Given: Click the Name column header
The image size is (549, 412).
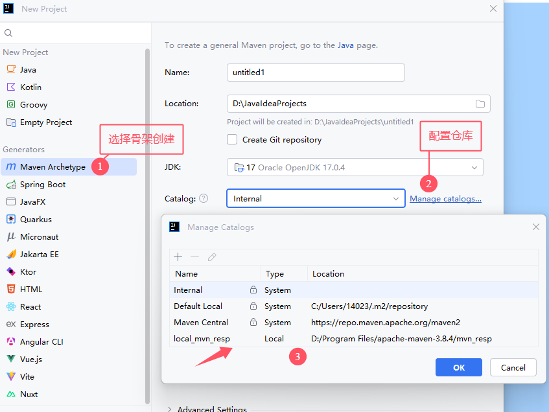Looking at the screenshot, I should [x=215, y=274].
